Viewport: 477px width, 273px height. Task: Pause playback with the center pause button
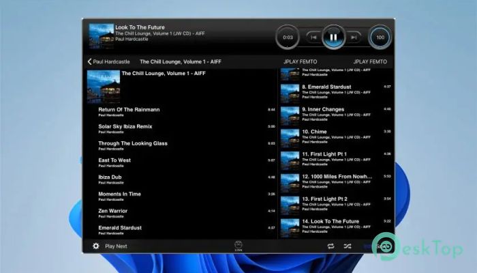pos(333,37)
